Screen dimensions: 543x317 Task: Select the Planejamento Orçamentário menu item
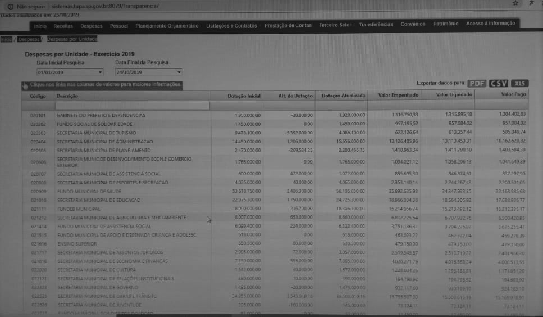167,26
